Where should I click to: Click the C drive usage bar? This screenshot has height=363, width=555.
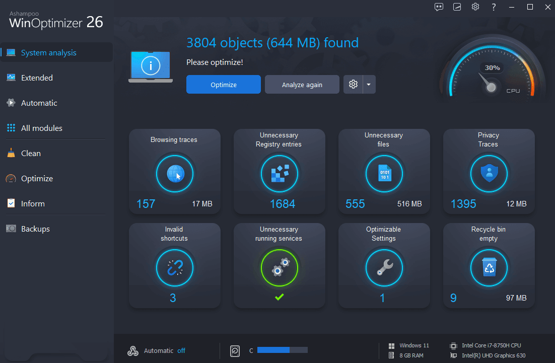click(283, 350)
